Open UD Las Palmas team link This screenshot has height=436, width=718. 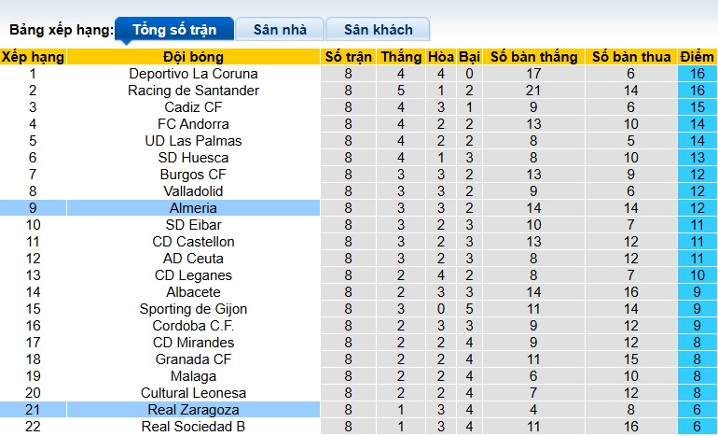193,141
